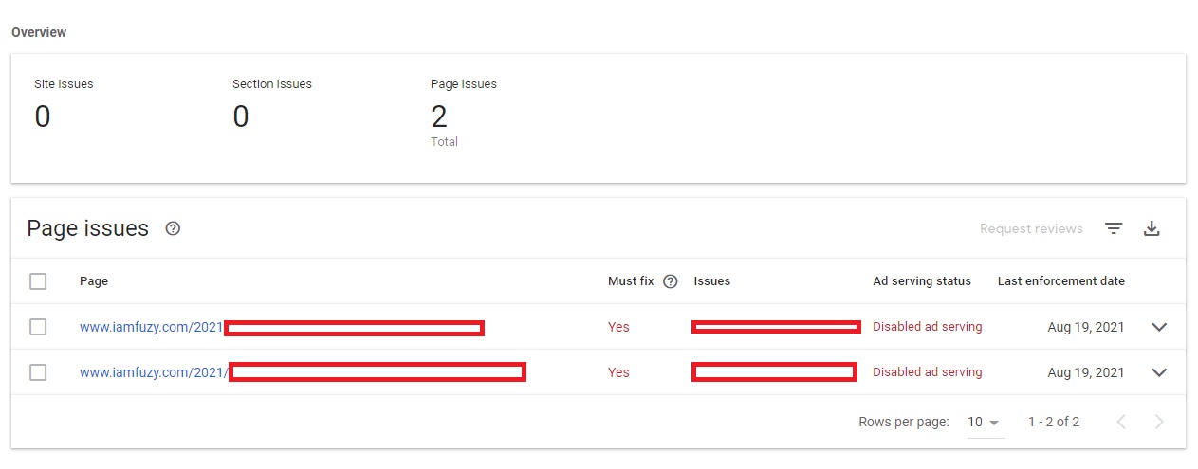
Task: Check the second www.iamfuzy.com/2021/ row checkbox
Action: click(38, 372)
